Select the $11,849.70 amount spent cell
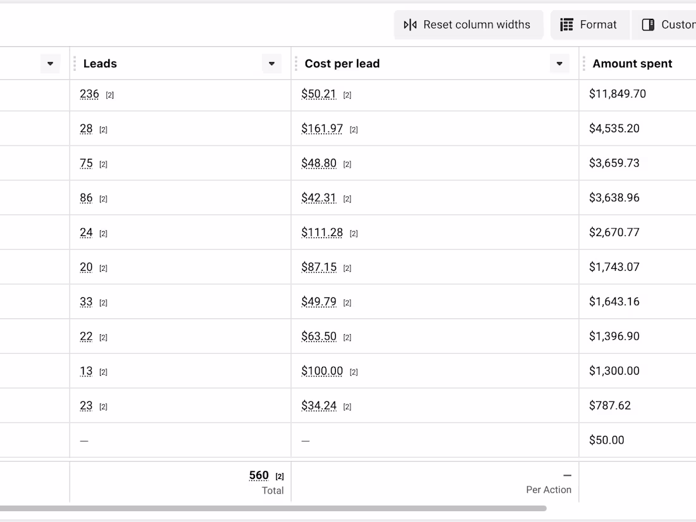The height and width of the screenshot is (522, 696). coord(617,94)
